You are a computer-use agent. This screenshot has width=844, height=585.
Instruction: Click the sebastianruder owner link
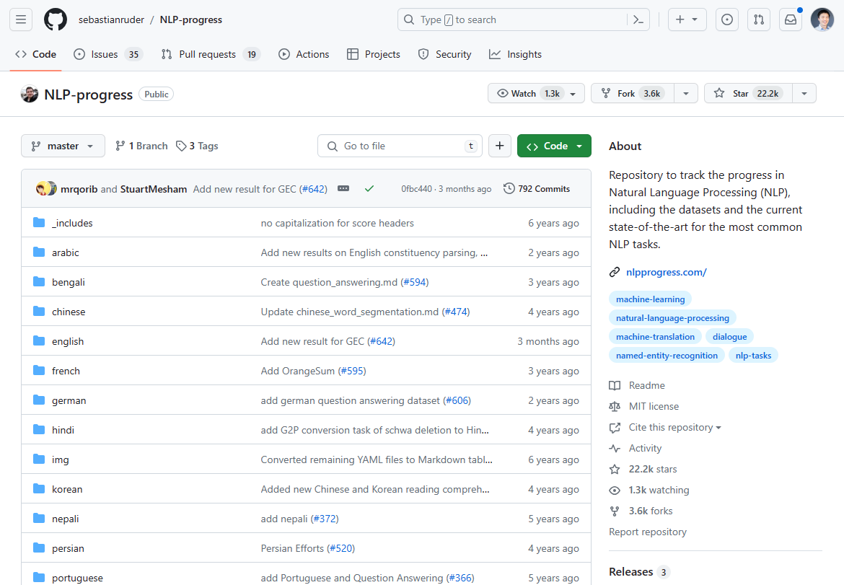111,20
